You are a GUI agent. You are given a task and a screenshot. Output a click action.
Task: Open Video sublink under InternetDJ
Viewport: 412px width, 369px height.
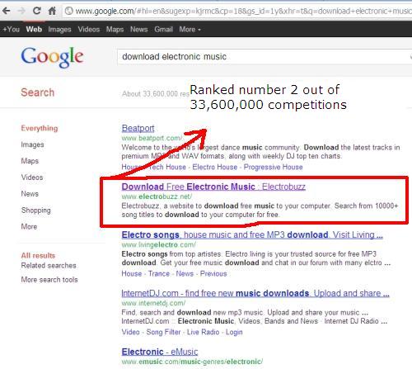coord(131,332)
